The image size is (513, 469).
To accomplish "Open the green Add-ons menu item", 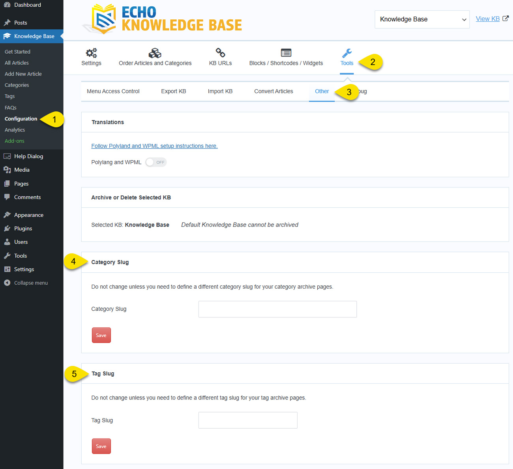I will [15, 141].
